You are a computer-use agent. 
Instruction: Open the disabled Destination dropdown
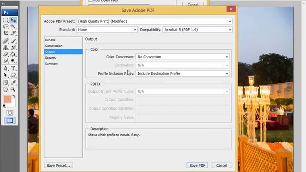tap(183, 65)
